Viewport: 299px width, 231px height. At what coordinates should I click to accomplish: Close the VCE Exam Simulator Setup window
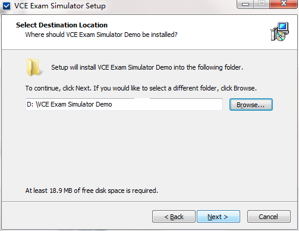[284, 4]
